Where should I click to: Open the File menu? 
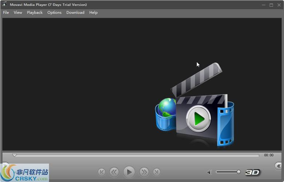pyautogui.click(x=6, y=12)
